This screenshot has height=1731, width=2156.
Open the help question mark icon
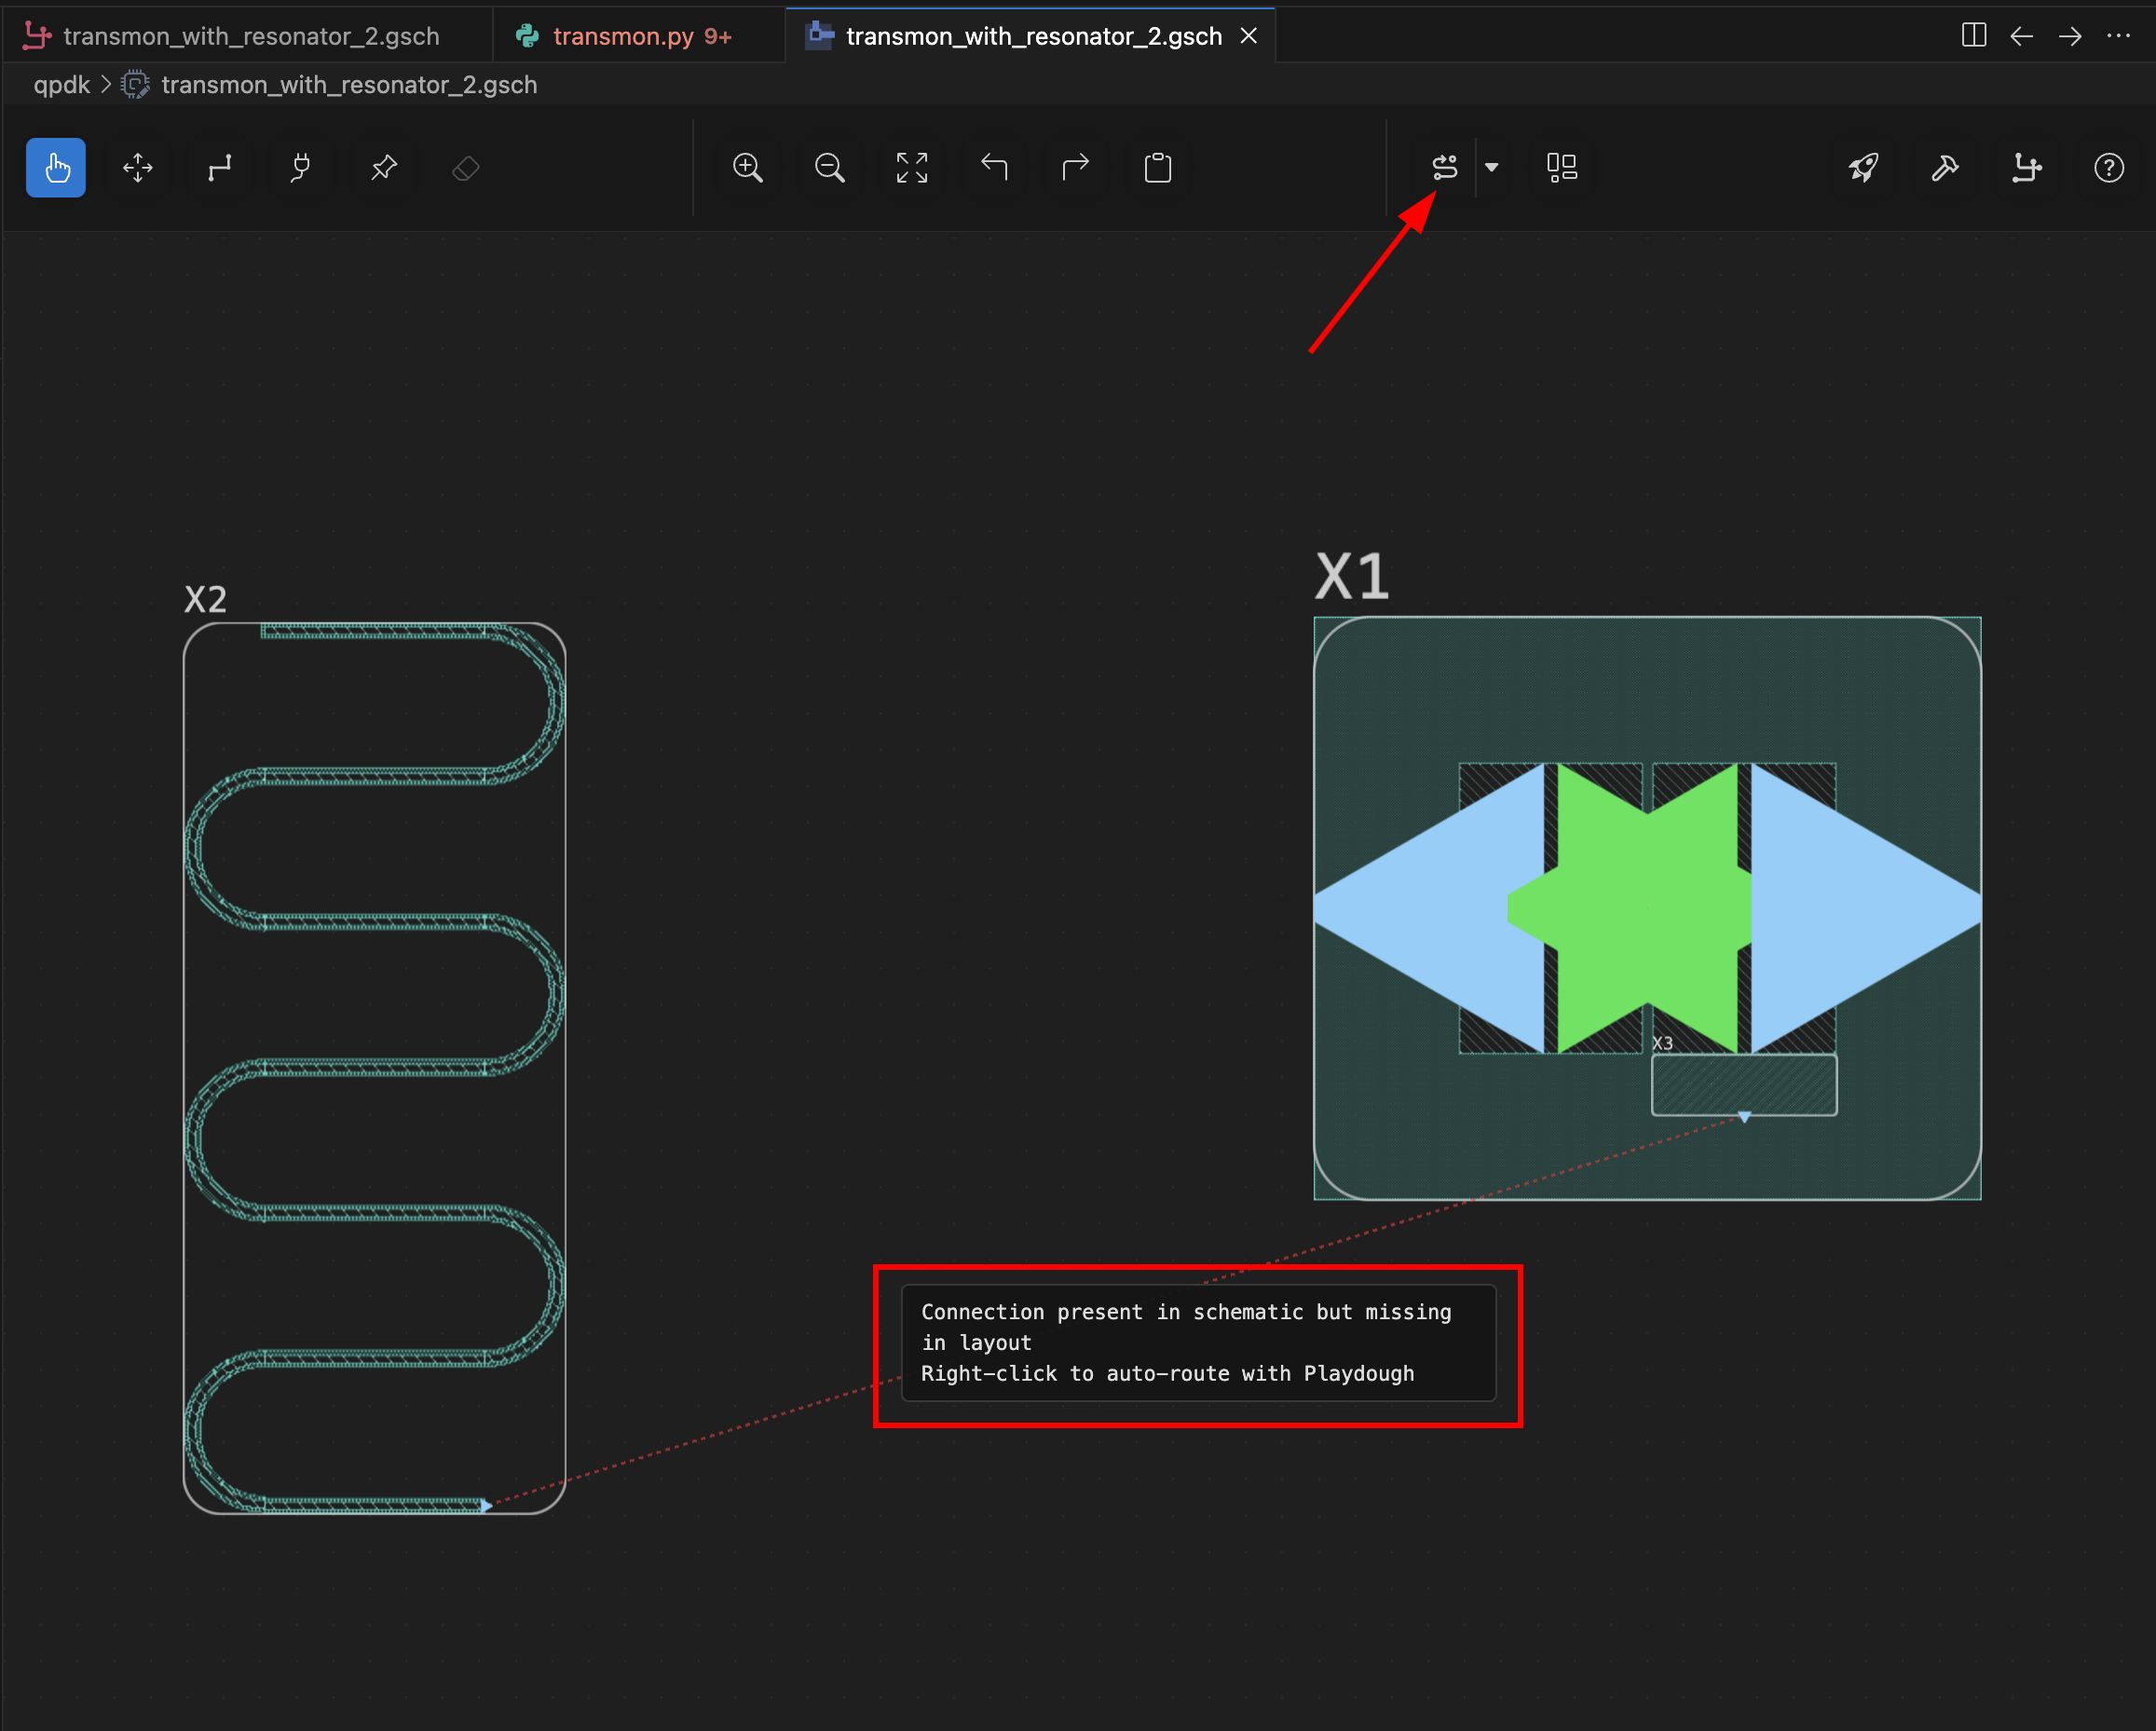click(x=2109, y=168)
